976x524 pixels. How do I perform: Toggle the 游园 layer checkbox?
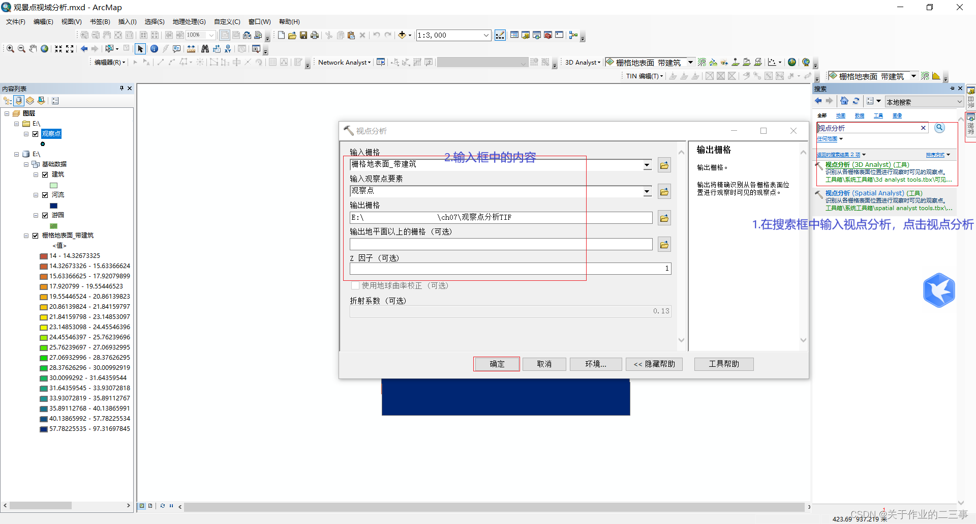[x=45, y=216]
